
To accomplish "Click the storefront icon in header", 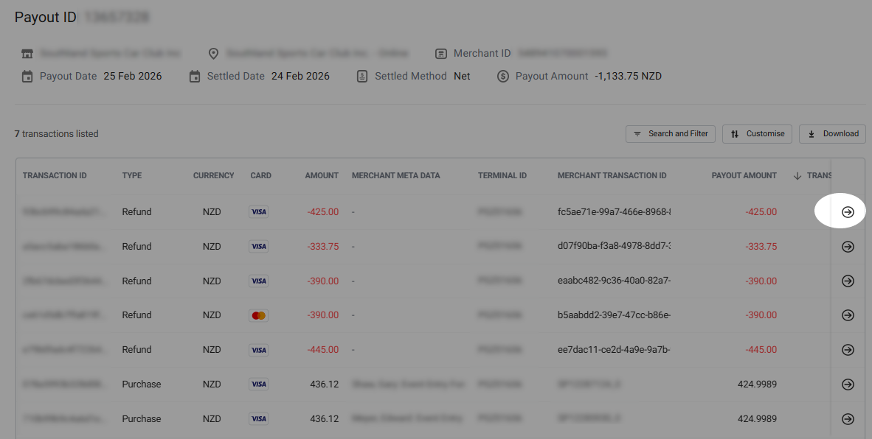I will [x=27, y=54].
